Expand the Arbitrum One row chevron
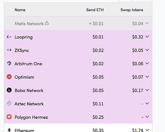 pos(147,64)
